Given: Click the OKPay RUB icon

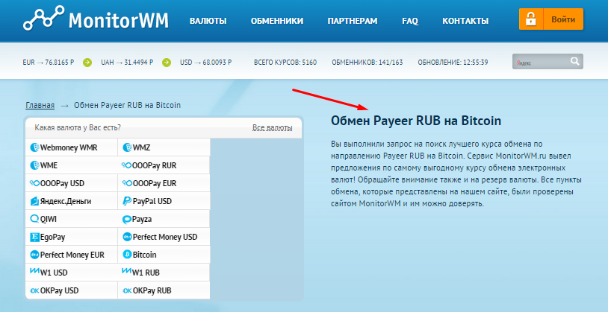Looking at the screenshot, I should pos(127,290).
